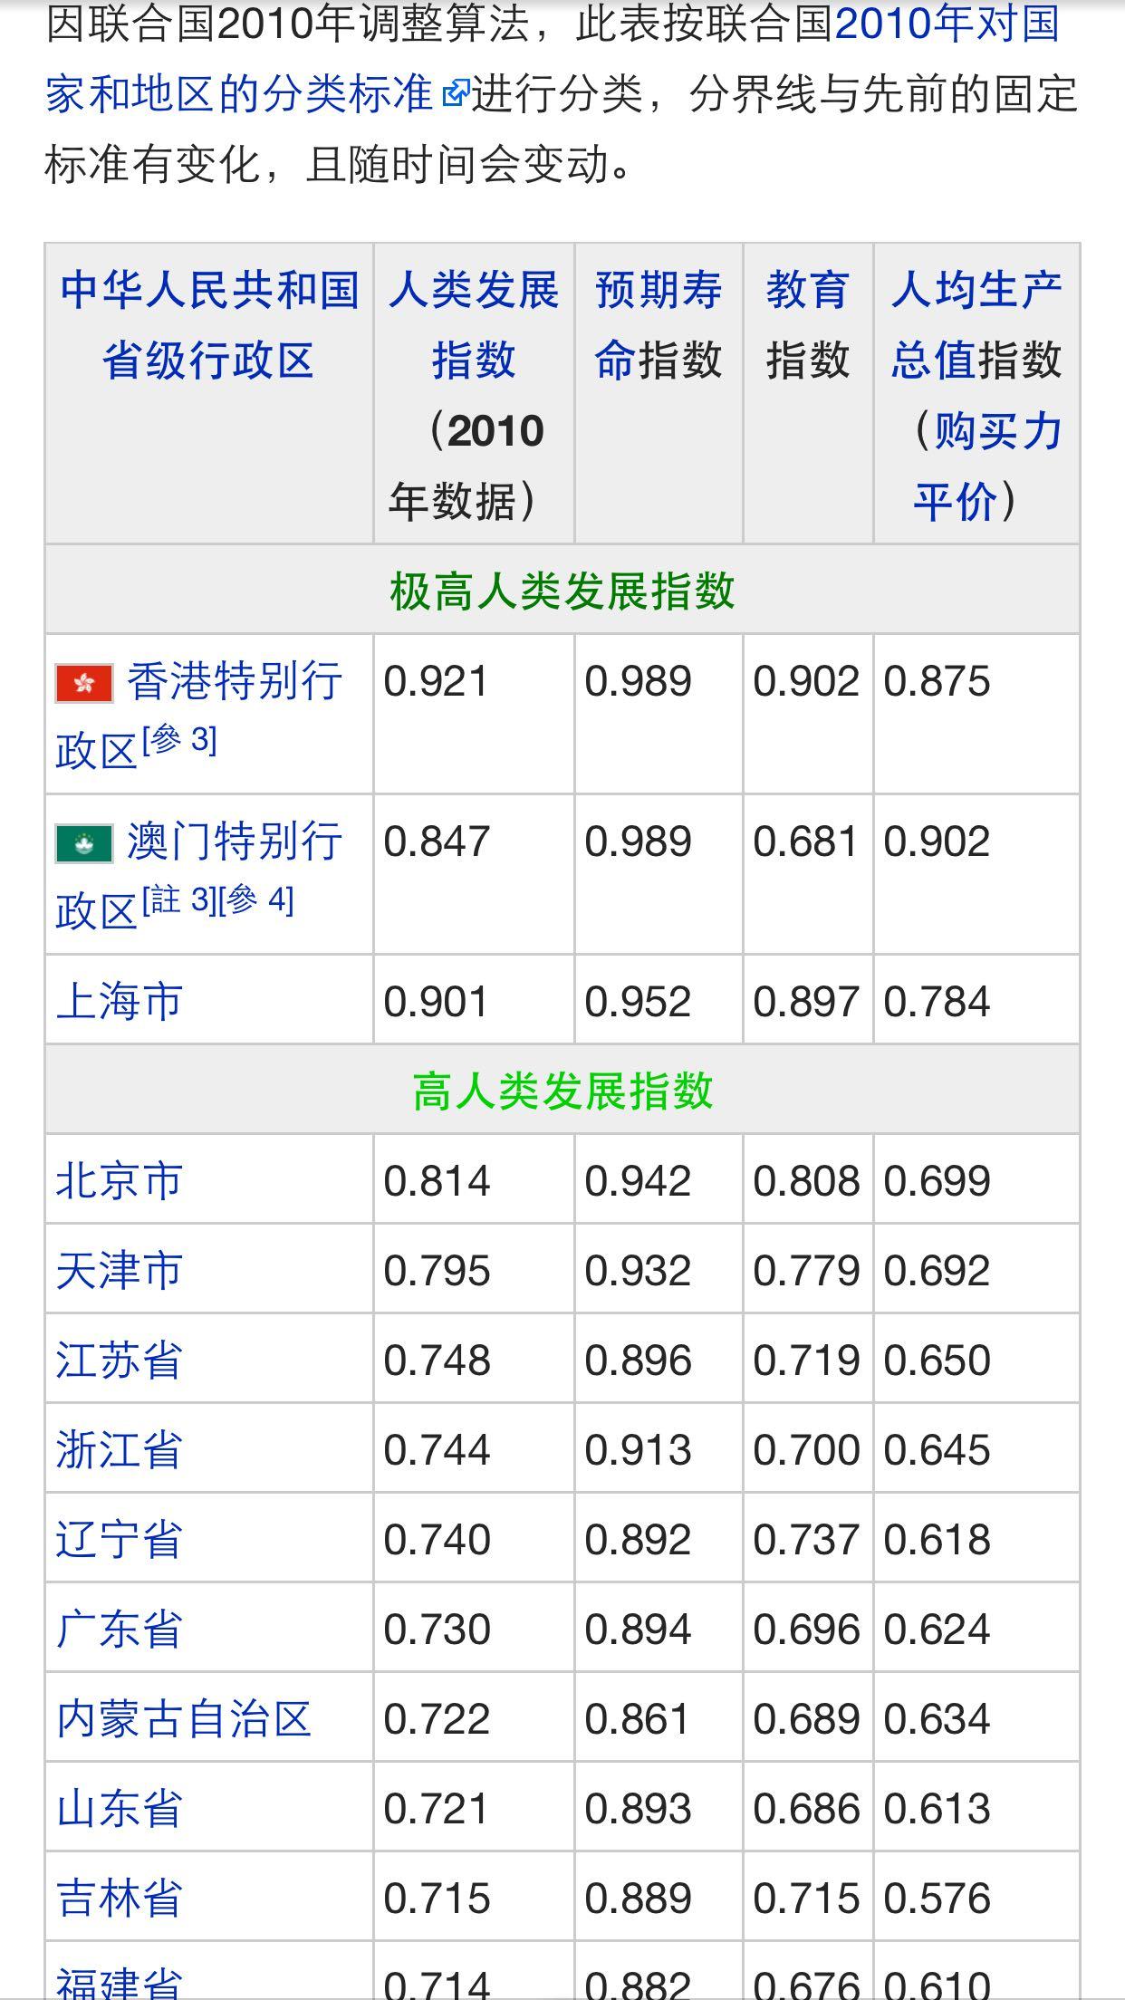
Task: Open the 浙江省 link
Action: (120, 1450)
